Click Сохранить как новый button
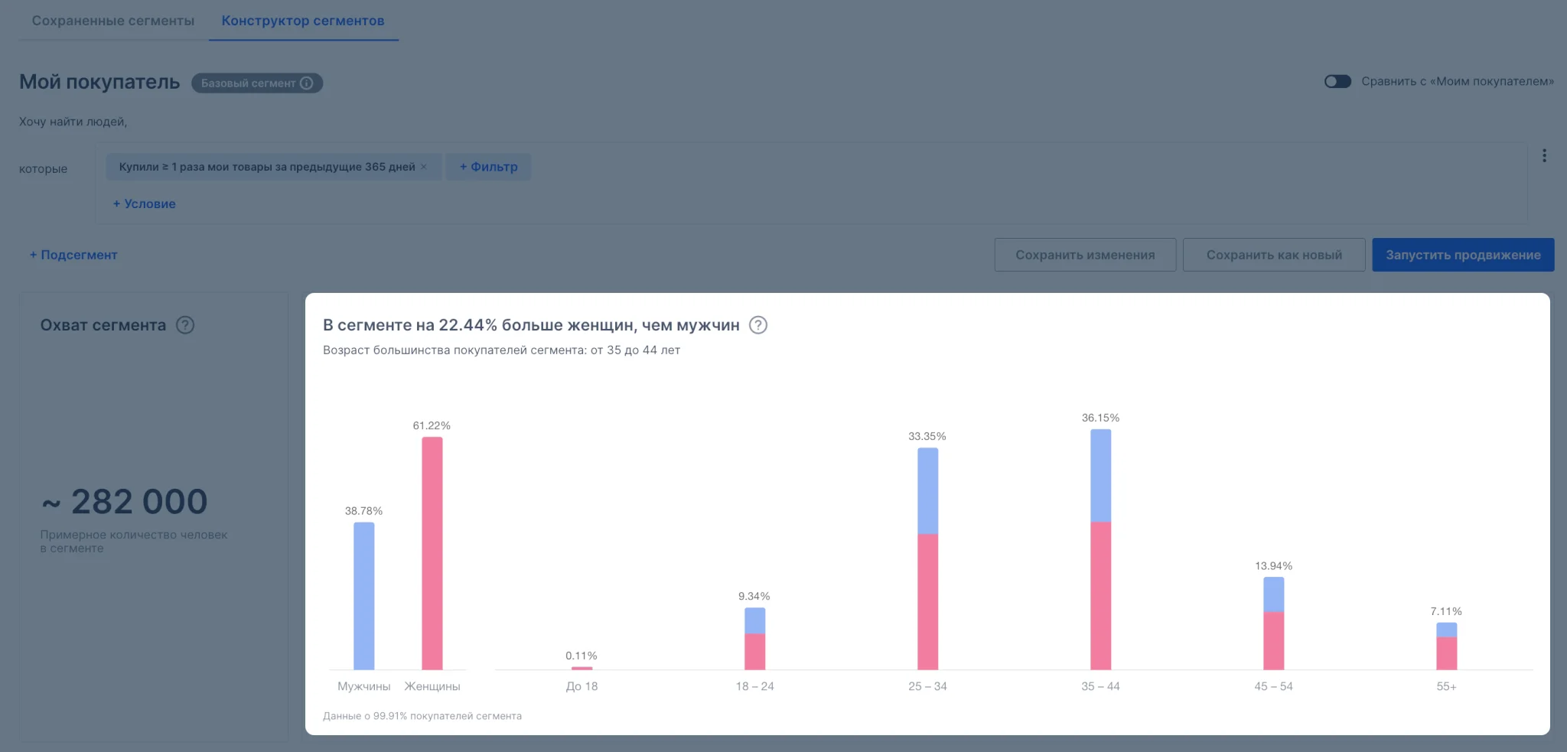This screenshot has width=1567, height=752. [x=1274, y=255]
